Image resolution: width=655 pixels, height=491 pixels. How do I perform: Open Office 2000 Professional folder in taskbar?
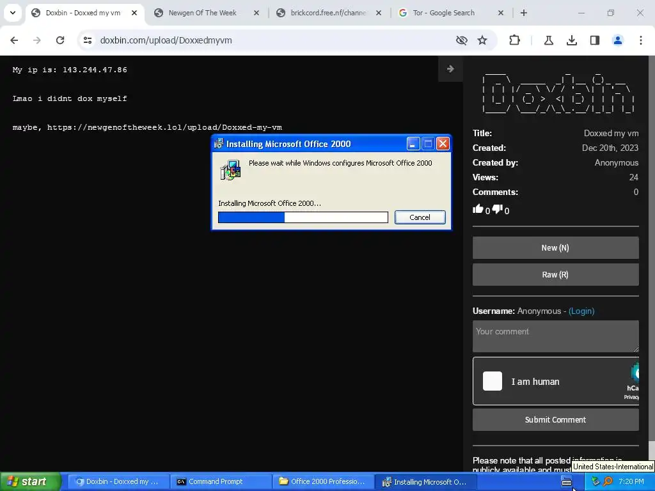pos(322,481)
